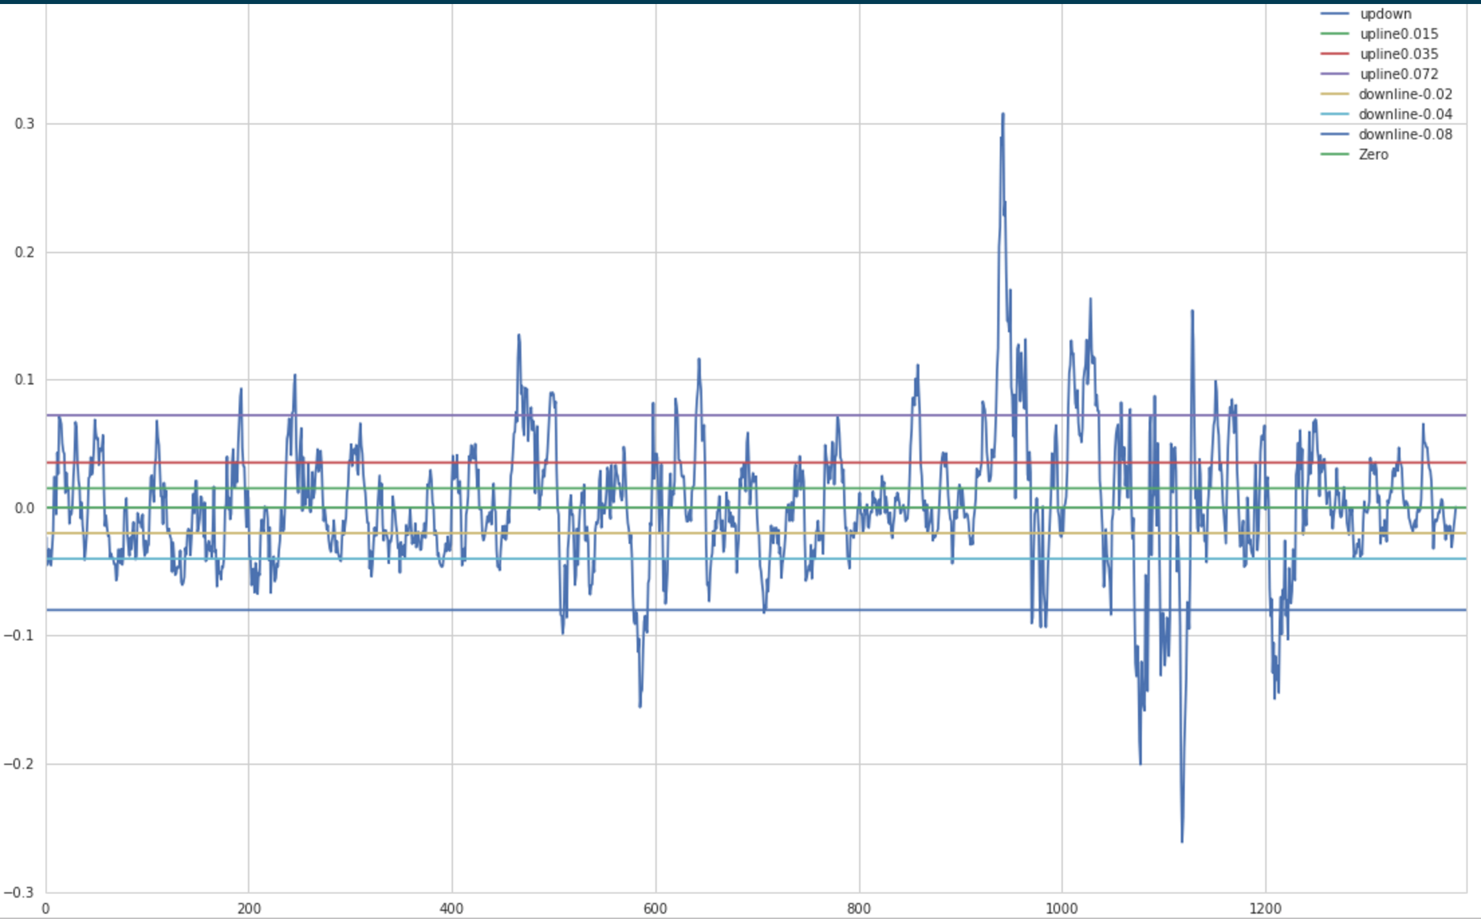Screen dimensions: 1481x919
Task: Click the 1200 x-axis tick label
Action: tap(1265, 909)
